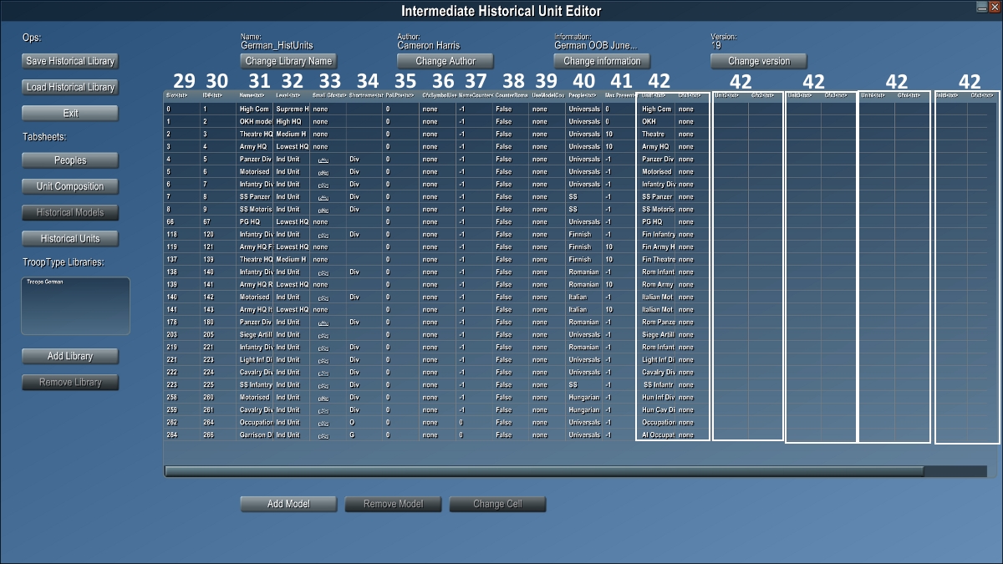Image resolution: width=1003 pixels, height=564 pixels.
Task: Click the table's horizontal scrollbar
Action: [x=544, y=471]
